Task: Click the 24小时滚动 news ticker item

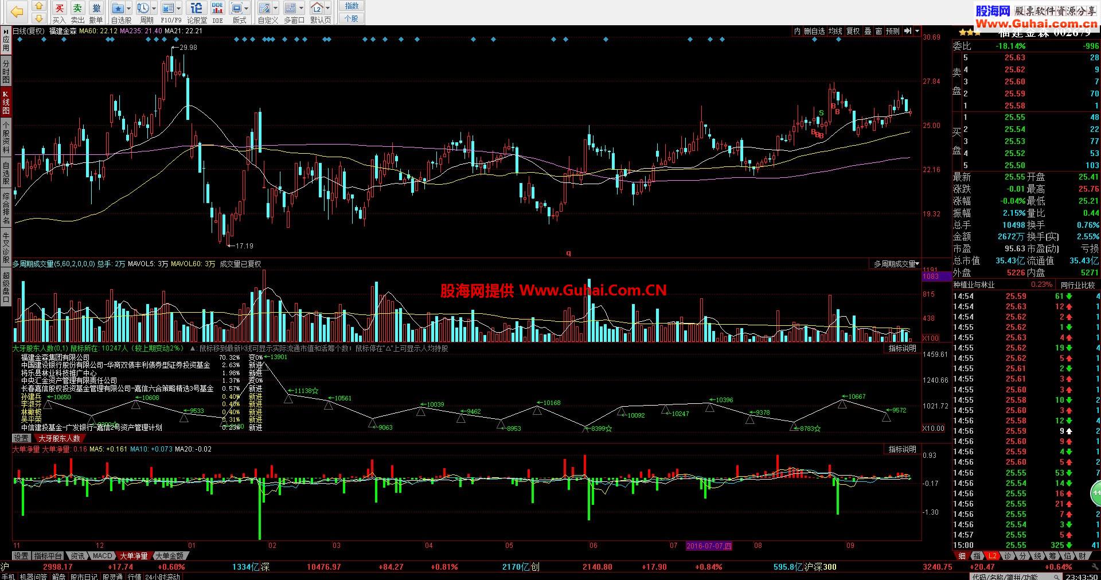Action: coord(162,577)
